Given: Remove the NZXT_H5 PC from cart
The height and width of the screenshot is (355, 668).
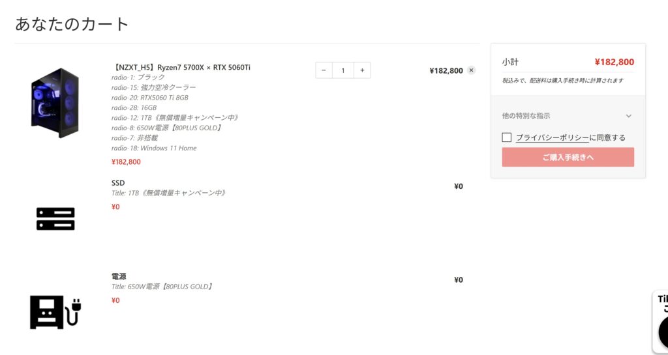Looking at the screenshot, I should [x=472, y=70].
